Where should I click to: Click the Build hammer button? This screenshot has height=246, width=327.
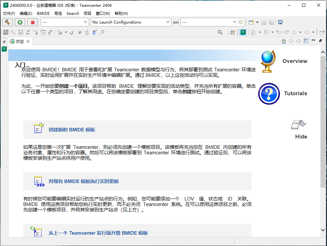[7, 22]
